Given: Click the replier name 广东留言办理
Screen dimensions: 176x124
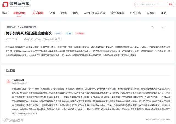Looking at the screenshot, I should (18, 80).
